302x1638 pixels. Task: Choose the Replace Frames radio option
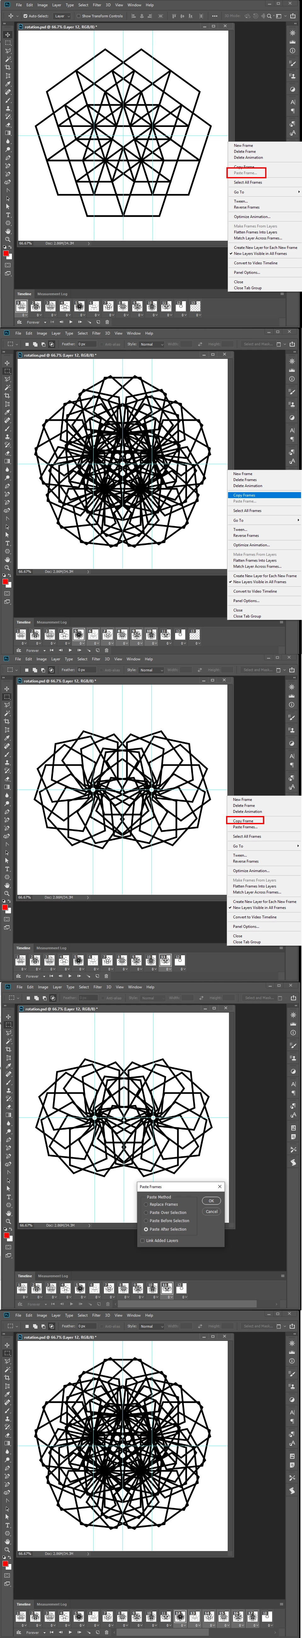tap(146, 1204)
